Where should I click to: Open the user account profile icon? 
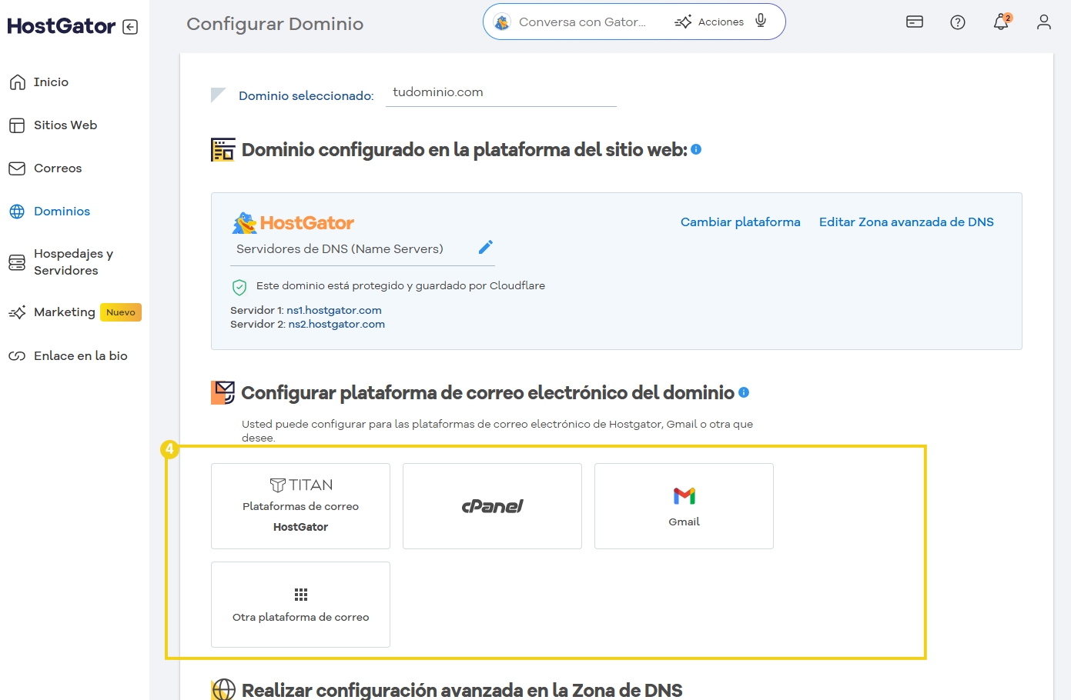[x=1043, y=22]
